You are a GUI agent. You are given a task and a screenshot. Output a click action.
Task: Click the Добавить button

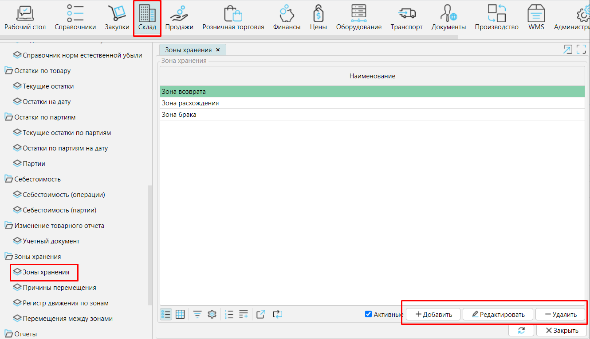pyautogui.click(x=433, y=314)
